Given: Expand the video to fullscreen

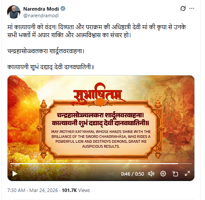Looking at the screenshot, I should click(x=187, y=173).
